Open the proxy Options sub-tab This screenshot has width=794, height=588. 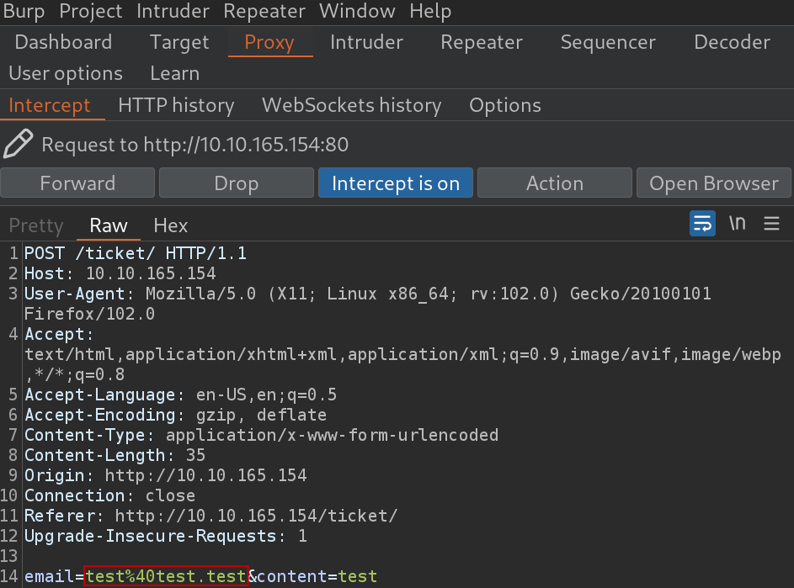[505, 105]
